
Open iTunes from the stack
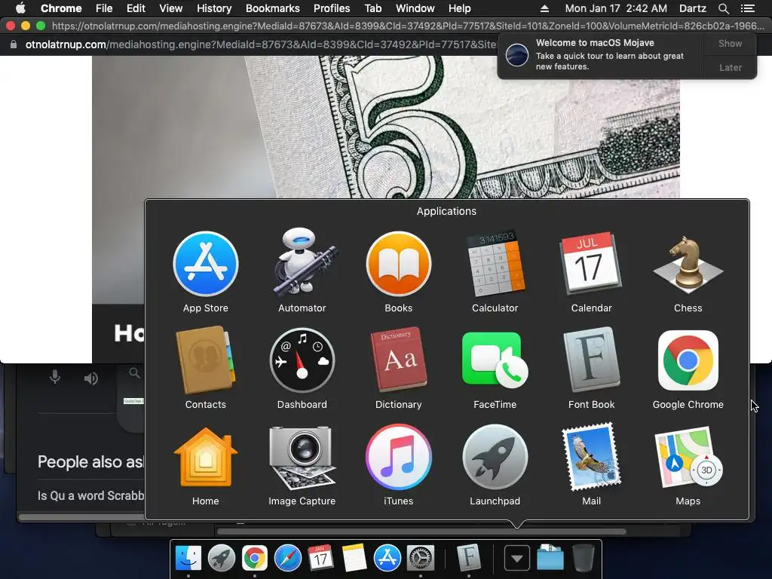coord(399,458)
